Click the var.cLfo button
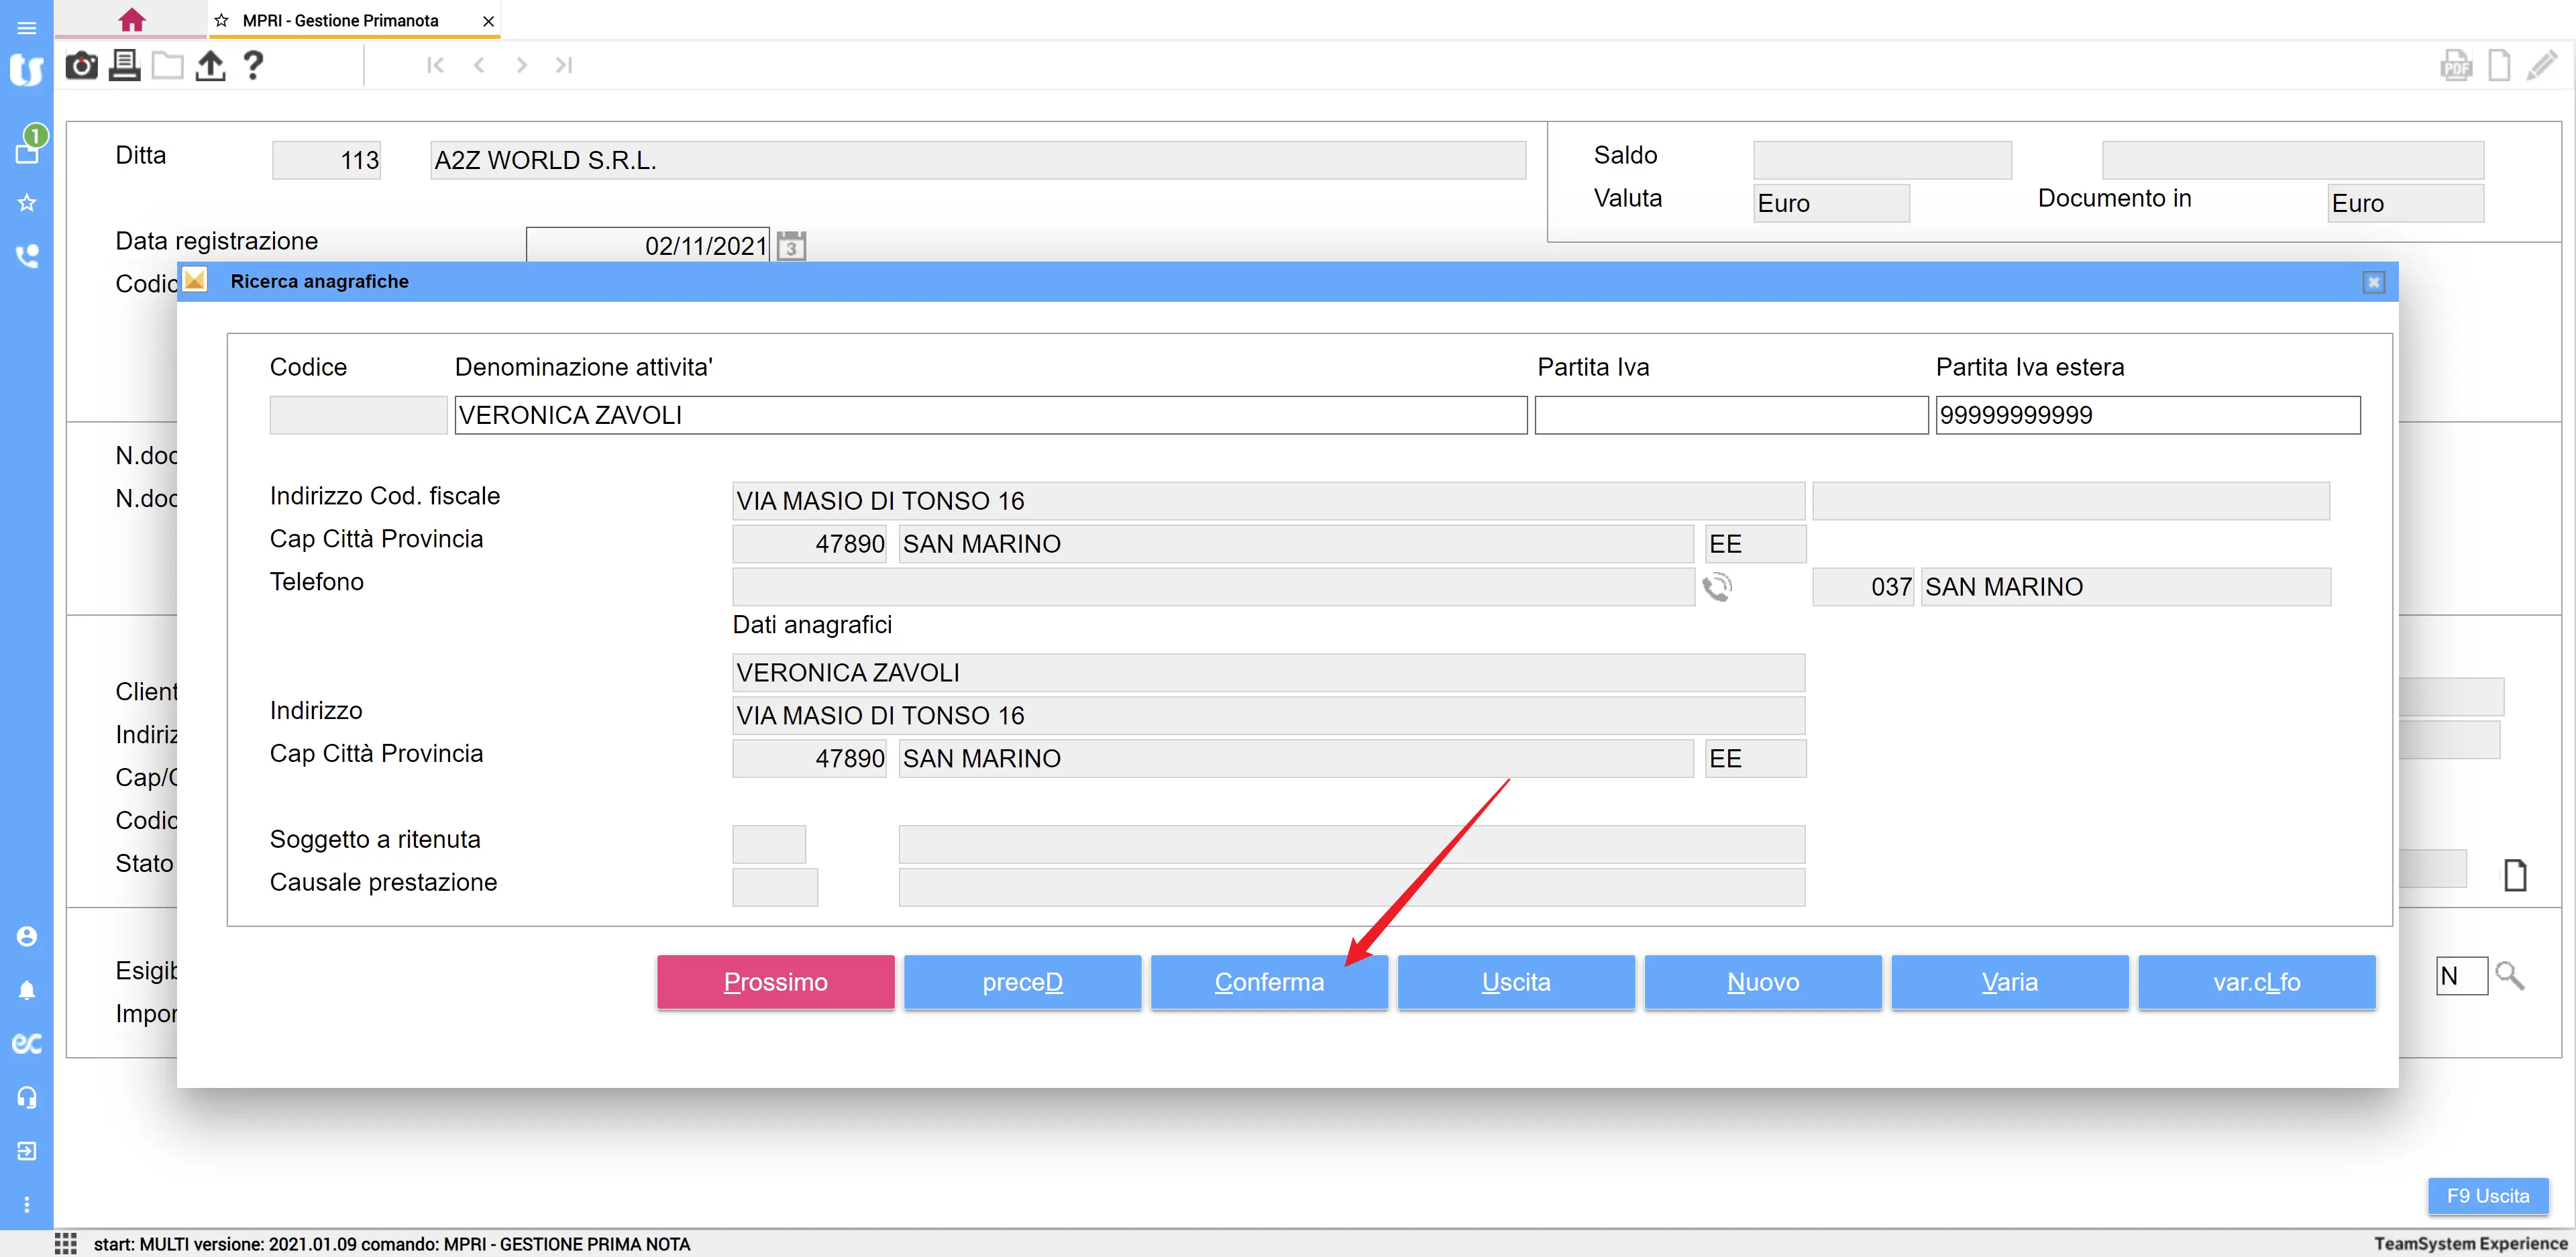 pyautogui.click(x=2256, y=982)
